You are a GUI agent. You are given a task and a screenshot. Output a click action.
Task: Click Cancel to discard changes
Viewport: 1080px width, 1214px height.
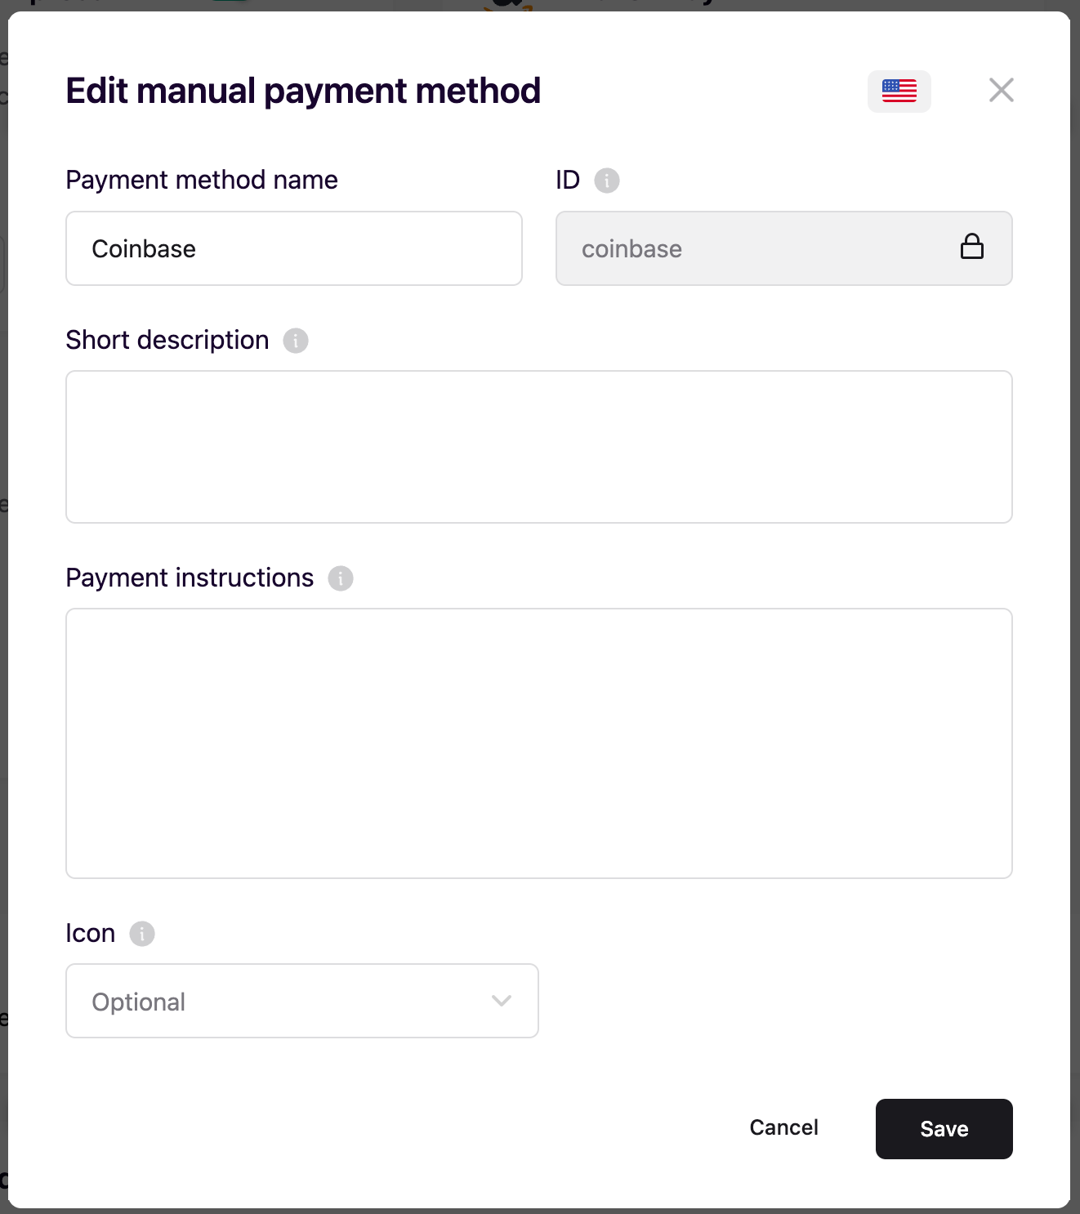[783, 1128]
